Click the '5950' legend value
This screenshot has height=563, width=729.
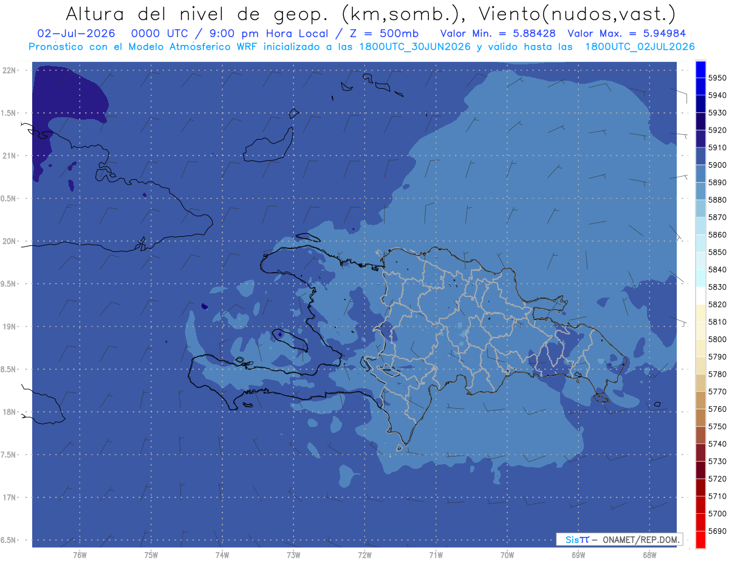pyautogui.click(x=717, y=78)
